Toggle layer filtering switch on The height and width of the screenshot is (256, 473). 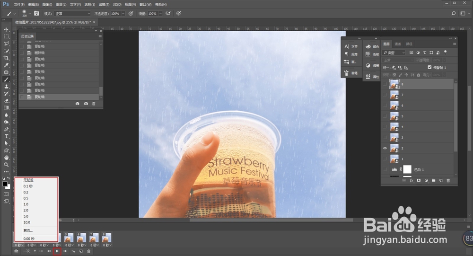(x=445, y=52)
